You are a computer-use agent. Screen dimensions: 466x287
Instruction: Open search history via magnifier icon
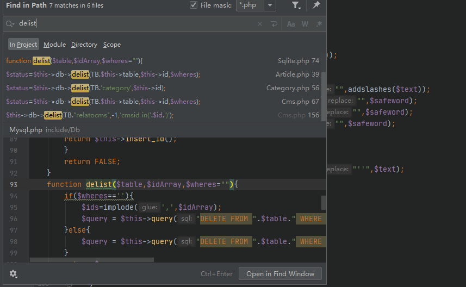click(10, 24)
